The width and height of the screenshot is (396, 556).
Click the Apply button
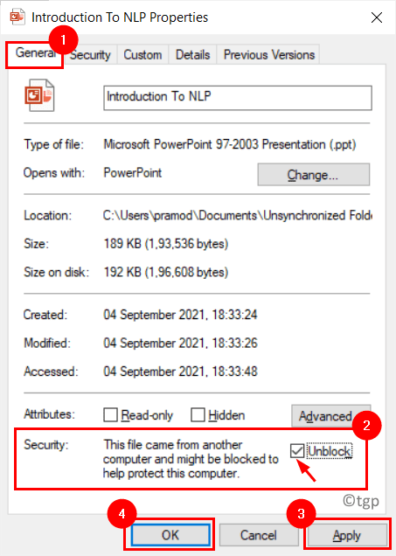[x=347, y=535]
